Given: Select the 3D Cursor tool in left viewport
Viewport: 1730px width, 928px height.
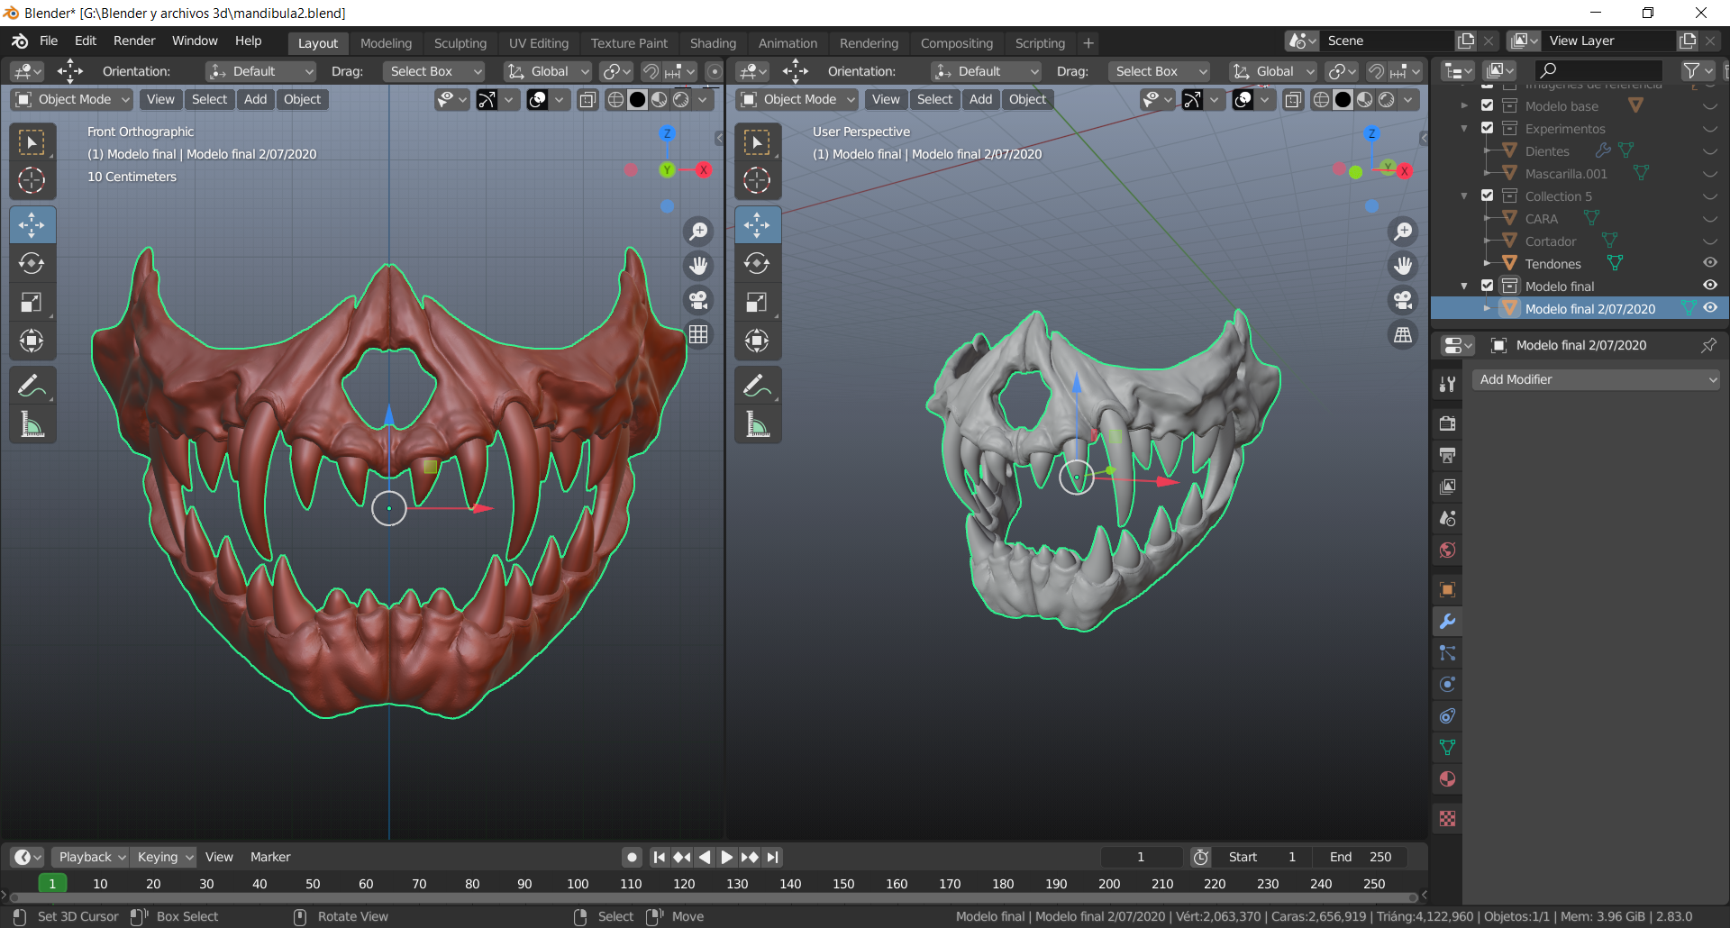Looking at the screenshot, I should (x=32, y=180).
